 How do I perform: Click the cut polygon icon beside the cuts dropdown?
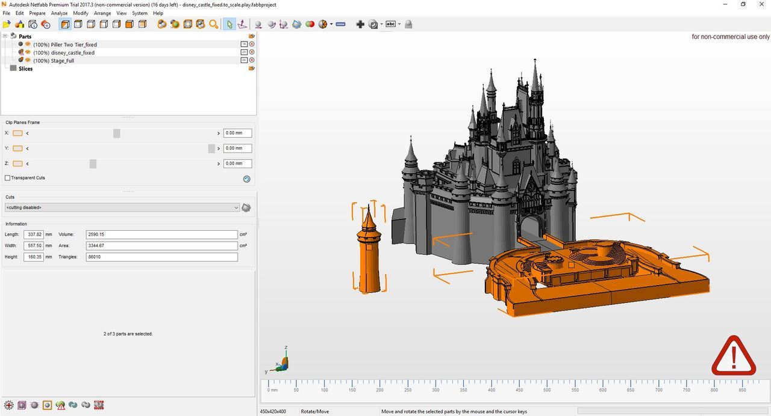point(246,207)
